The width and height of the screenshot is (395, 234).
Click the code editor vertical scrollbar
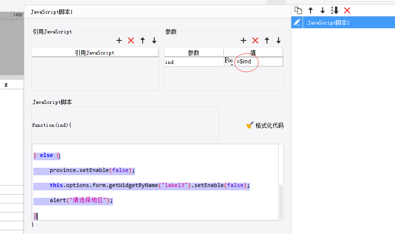[281, 202]
